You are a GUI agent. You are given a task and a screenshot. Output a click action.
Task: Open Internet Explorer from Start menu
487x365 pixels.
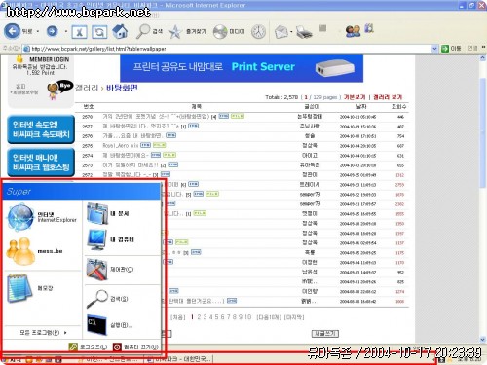[42, 217]
